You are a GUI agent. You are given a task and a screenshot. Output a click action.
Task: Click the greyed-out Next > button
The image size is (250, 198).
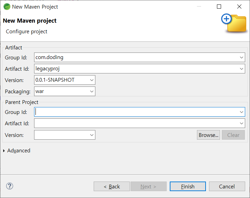[x=148, y=186]
